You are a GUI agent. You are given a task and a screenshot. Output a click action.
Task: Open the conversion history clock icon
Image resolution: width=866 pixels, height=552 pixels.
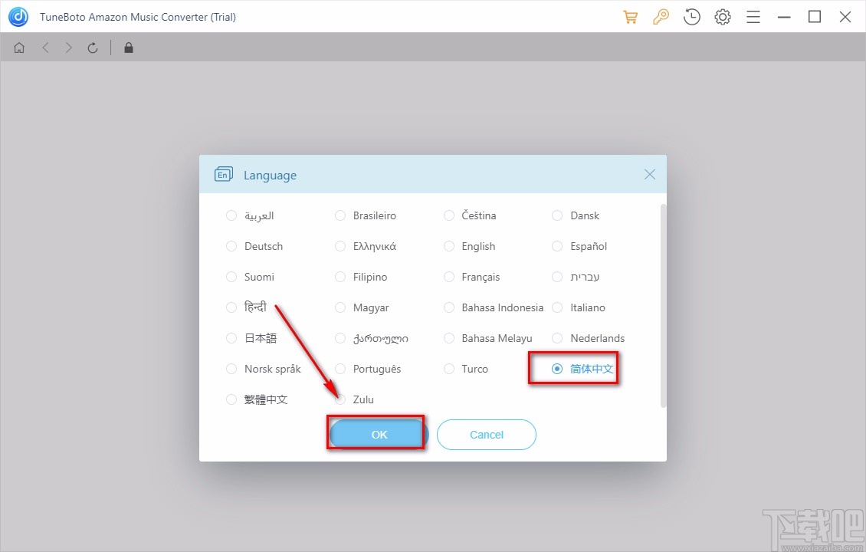coord(691,17)
